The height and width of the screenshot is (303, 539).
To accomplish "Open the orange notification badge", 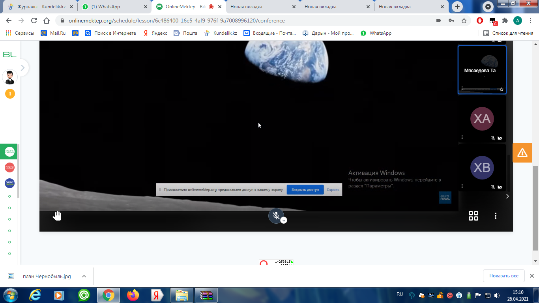I will tap(10, 94).
